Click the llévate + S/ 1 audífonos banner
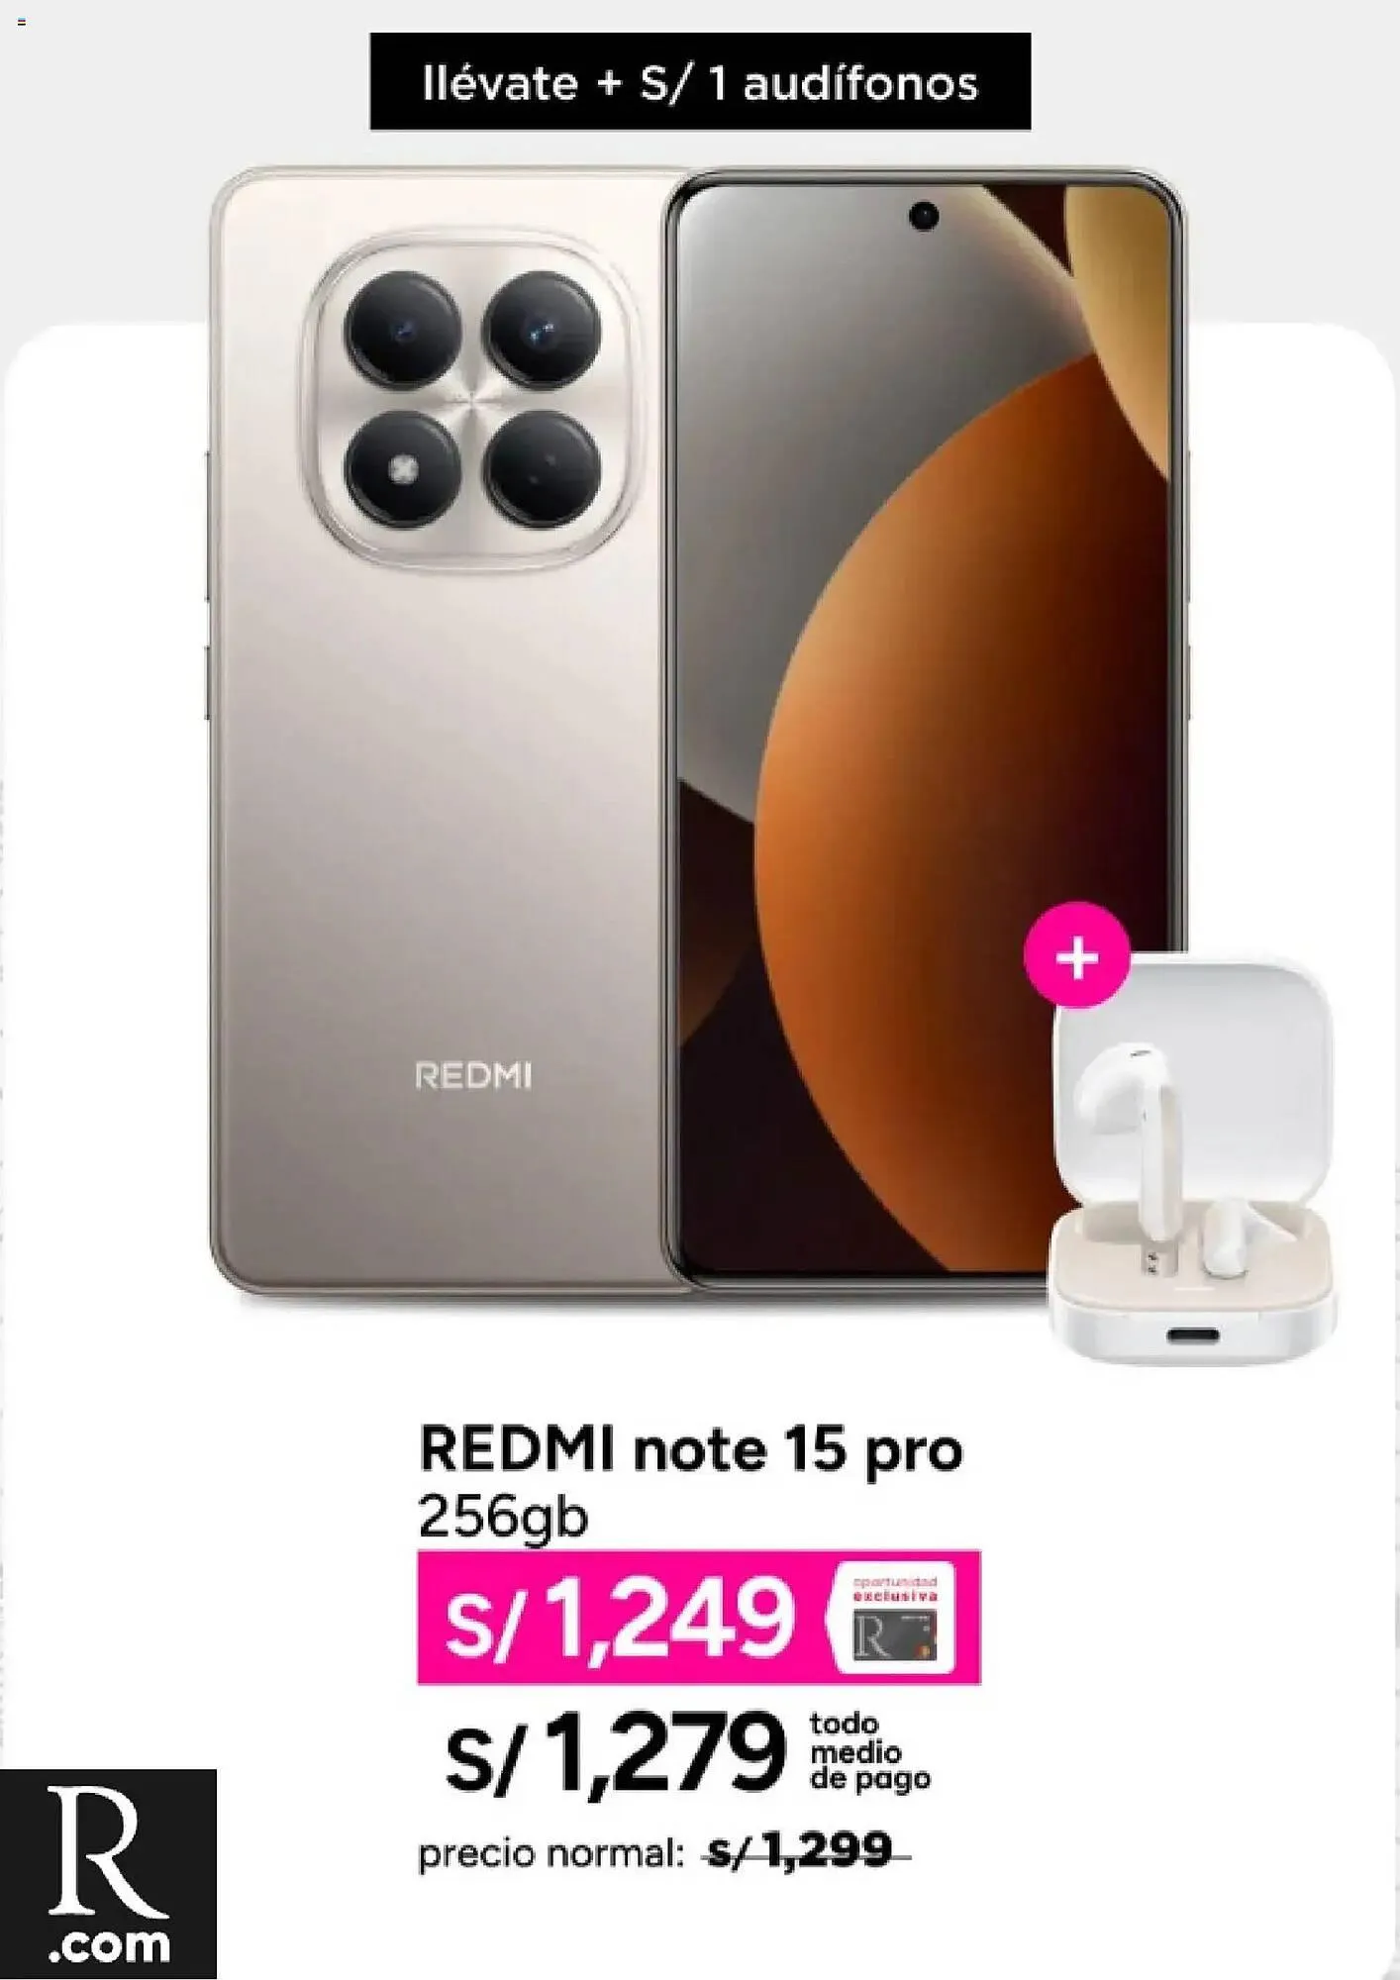Viewport: 1400px width, 1980px height. coord(700,81)
